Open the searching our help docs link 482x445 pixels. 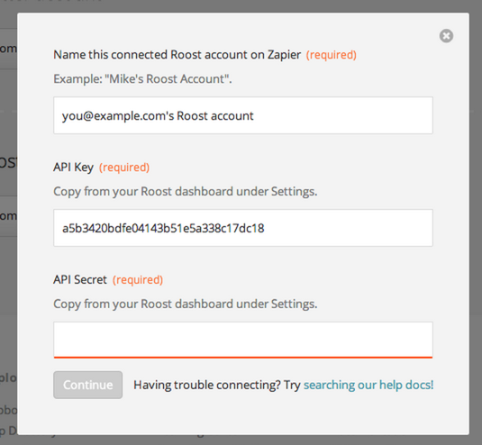(x=368, y=385)
